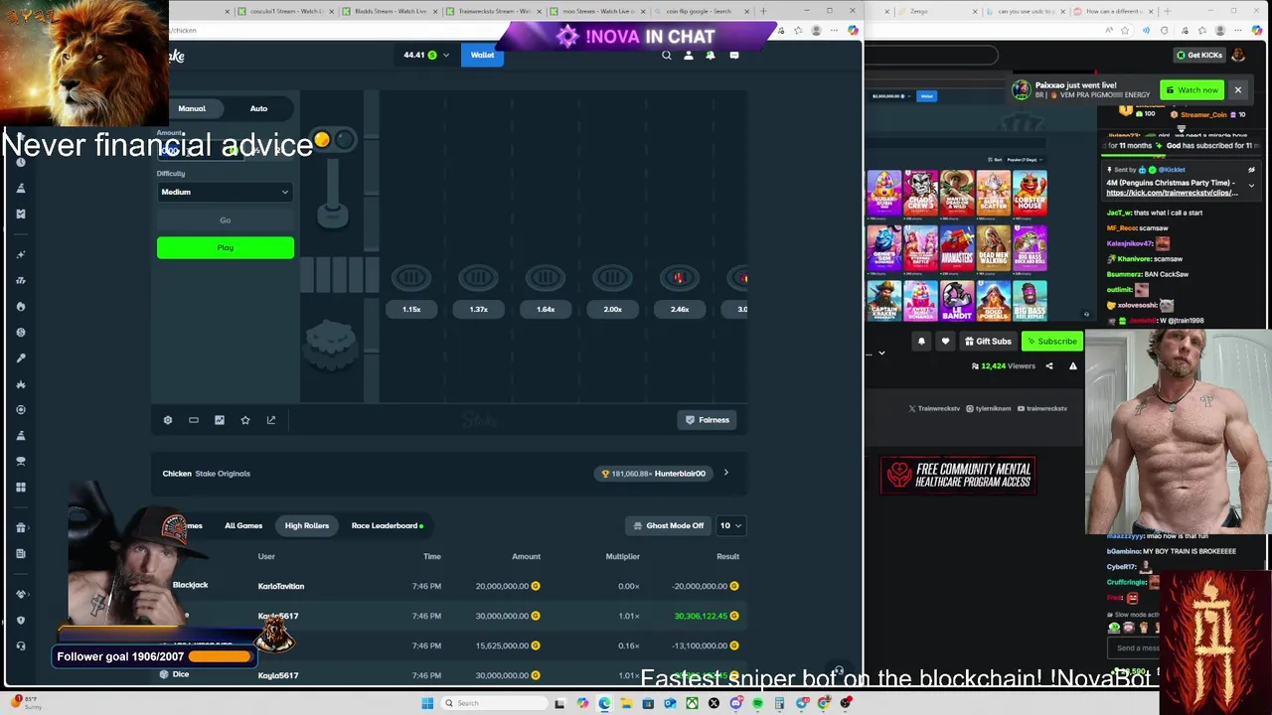Favorite the Chicken game star icon
The image size is (1272, 715).
click(x=245, y=420)
